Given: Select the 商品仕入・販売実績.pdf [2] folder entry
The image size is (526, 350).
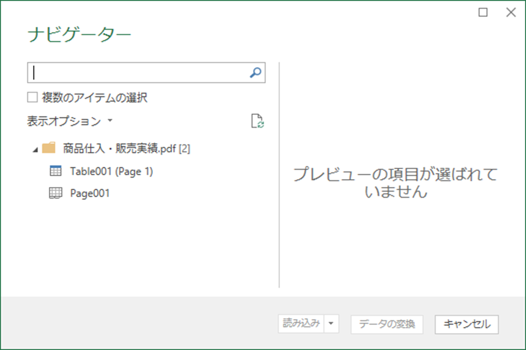Looking at the screenshot, I should 127,148.
